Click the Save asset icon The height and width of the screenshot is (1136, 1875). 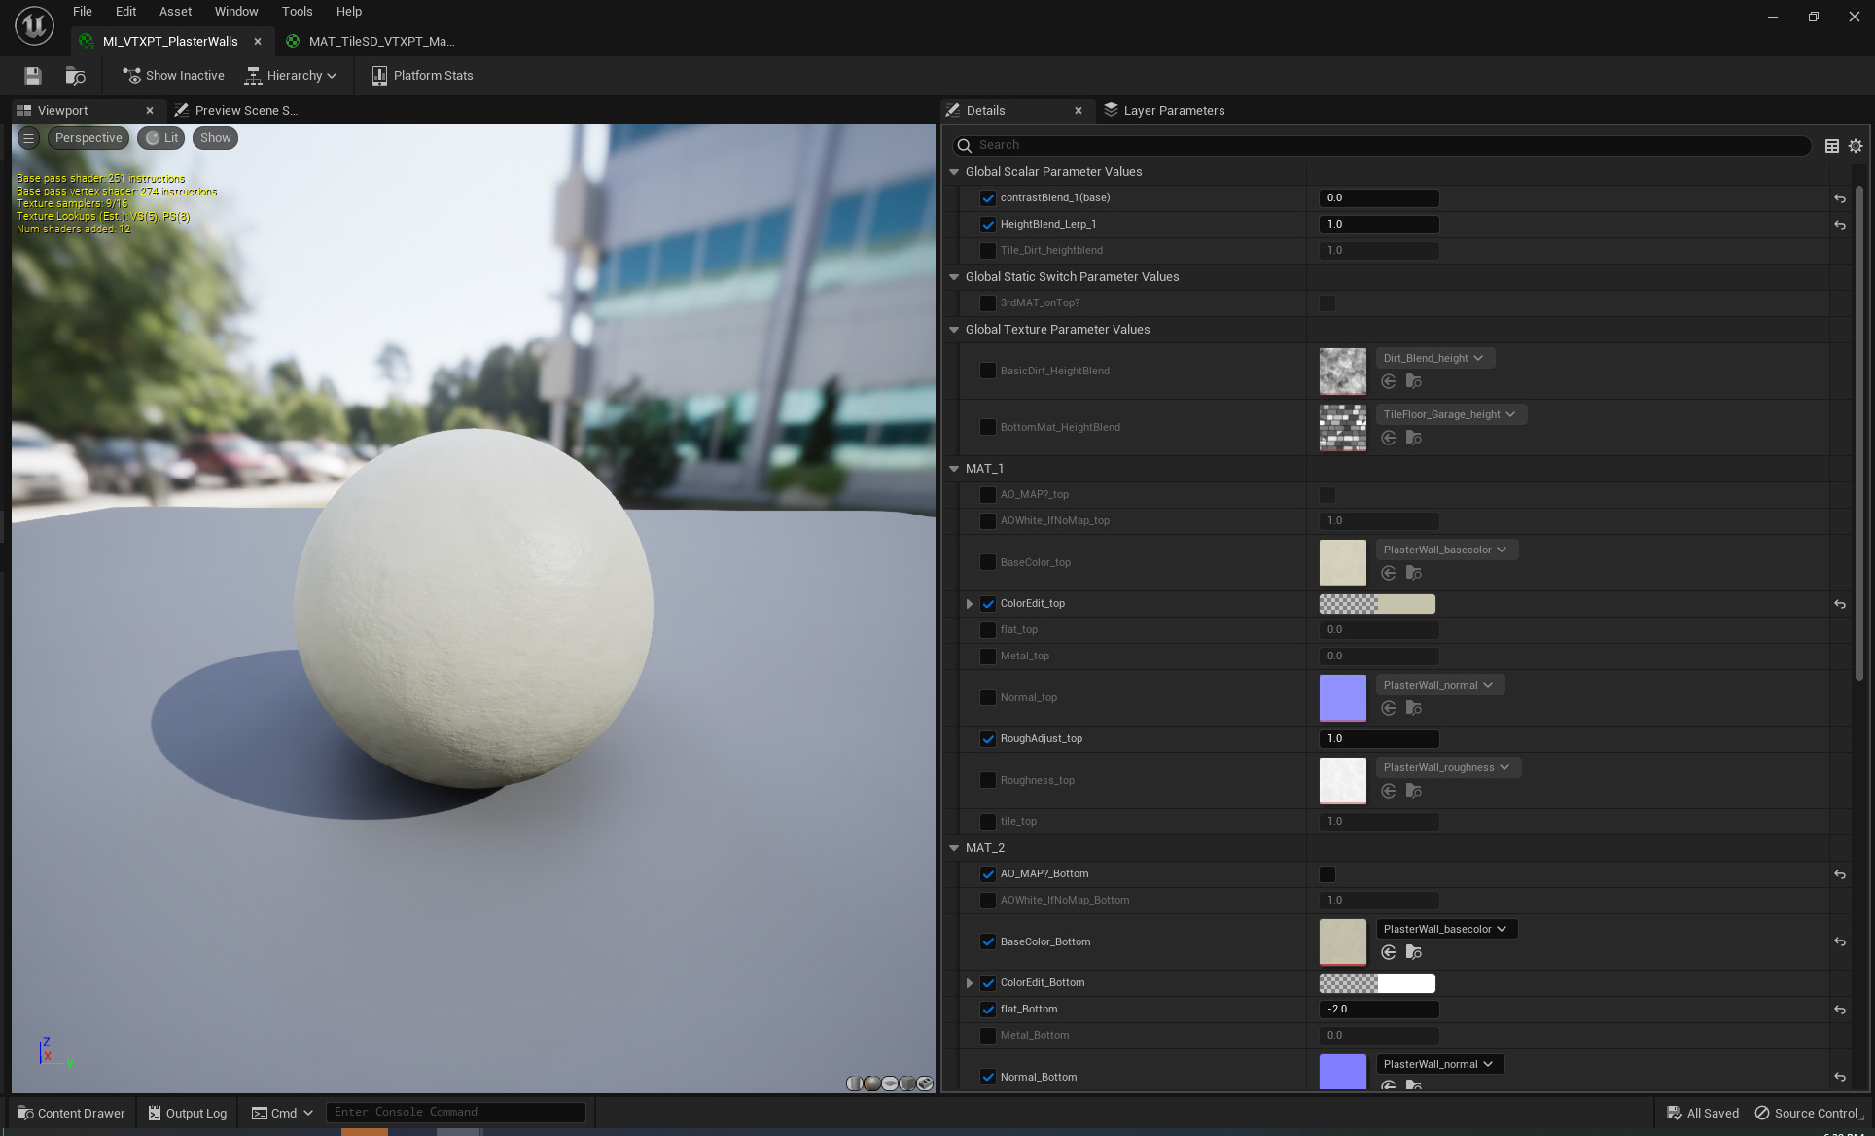(33, 76)
